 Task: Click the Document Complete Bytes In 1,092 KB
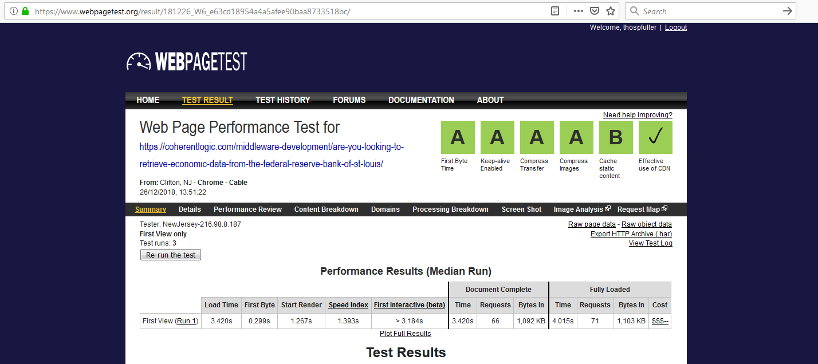[530, 321]
